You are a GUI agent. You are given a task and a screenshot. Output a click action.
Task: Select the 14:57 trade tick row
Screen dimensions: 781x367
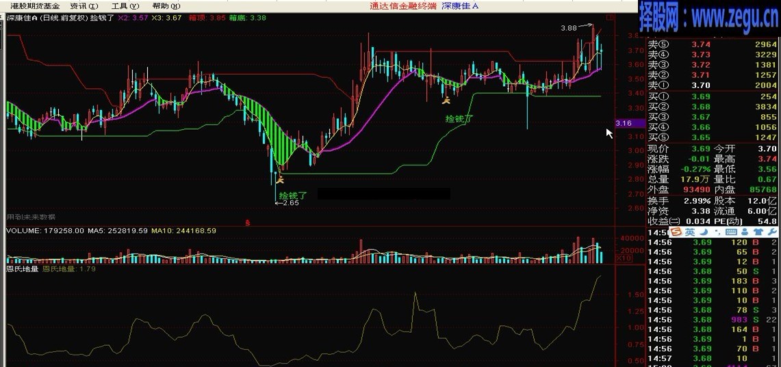point(713,359)
